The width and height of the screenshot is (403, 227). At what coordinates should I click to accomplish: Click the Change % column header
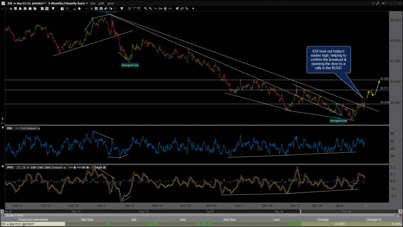coord(373,219)
